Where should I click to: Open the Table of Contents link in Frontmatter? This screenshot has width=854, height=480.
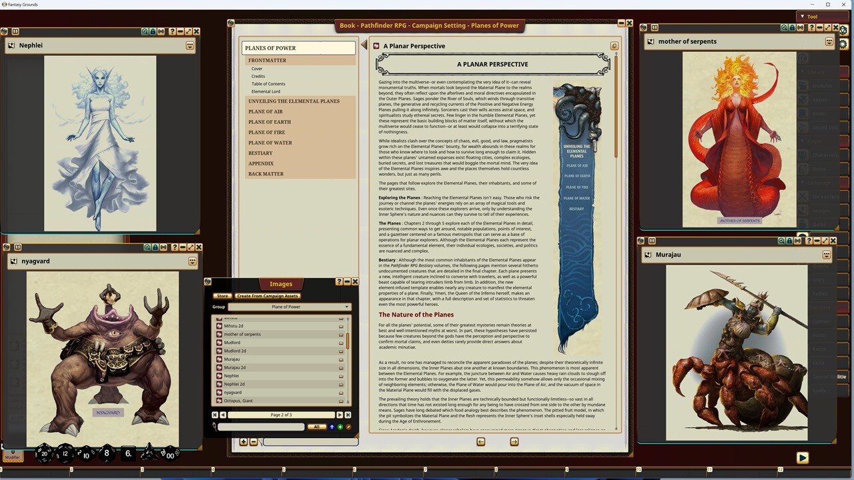268,83
